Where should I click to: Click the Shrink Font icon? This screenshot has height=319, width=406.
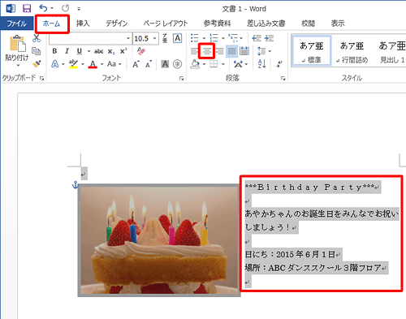[148, 64]
